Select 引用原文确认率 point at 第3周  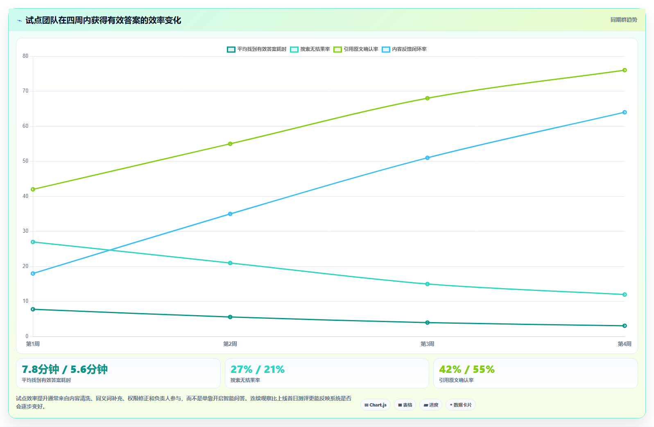[428, 98]
